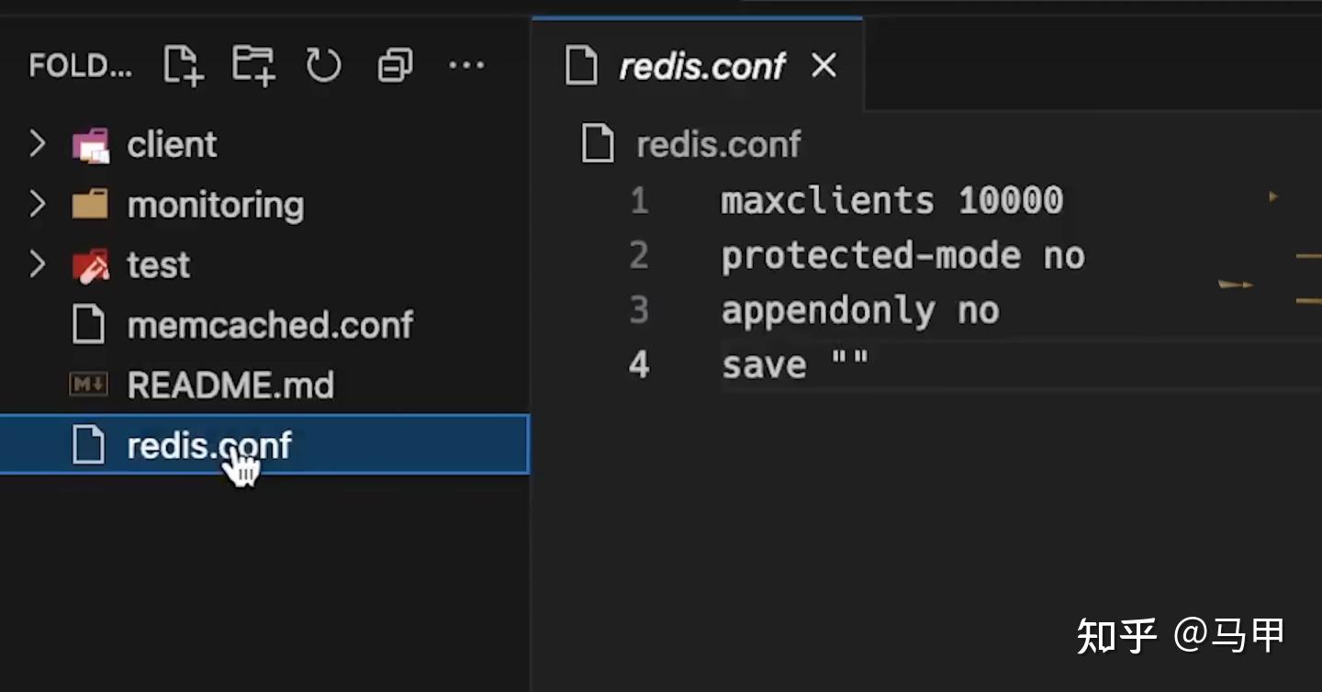Click the Refresh Explorer icon

pyautogui.click(x=323, y=64)
